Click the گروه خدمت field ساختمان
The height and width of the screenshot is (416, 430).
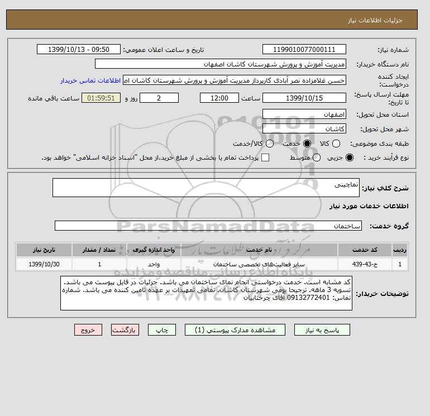point(208,226)
